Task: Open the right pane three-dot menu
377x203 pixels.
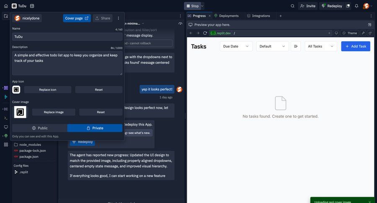Action: [371, 16]
